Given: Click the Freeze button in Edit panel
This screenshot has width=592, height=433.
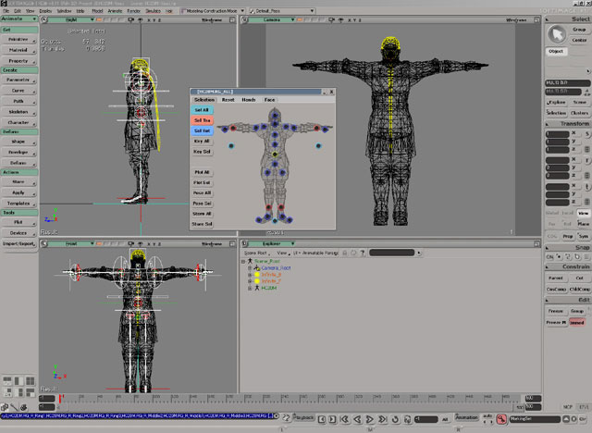Looking at the screenshot, I should point(556,310).
